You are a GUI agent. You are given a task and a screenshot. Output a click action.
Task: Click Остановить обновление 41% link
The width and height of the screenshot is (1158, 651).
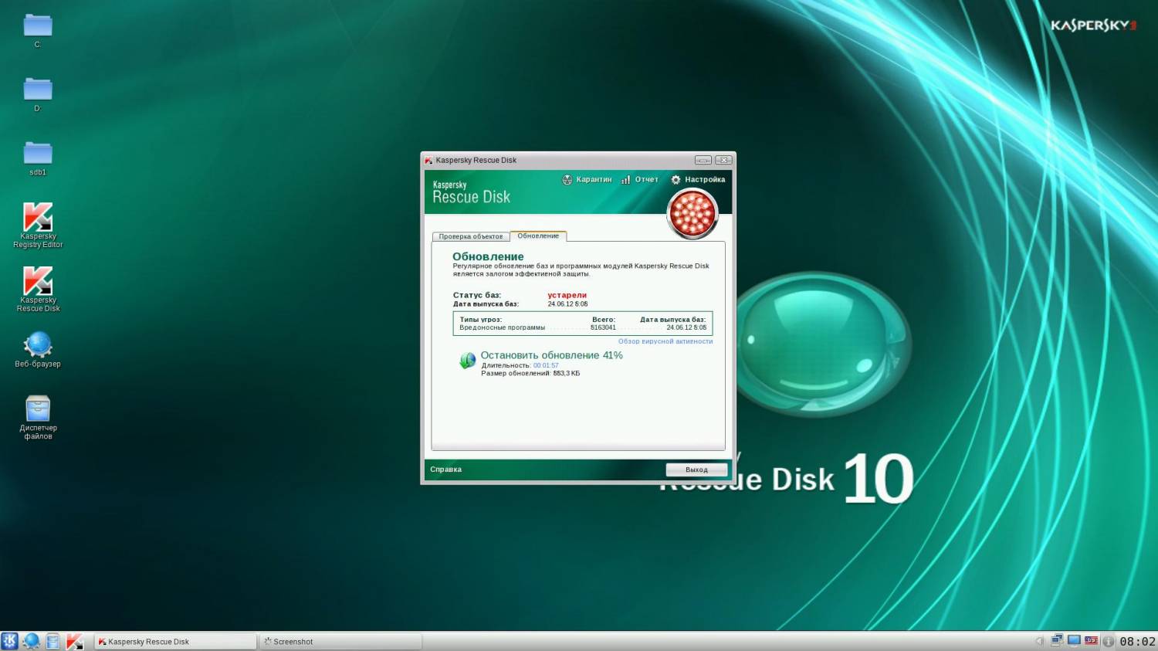pyautogui.click(x=551, y=355)
